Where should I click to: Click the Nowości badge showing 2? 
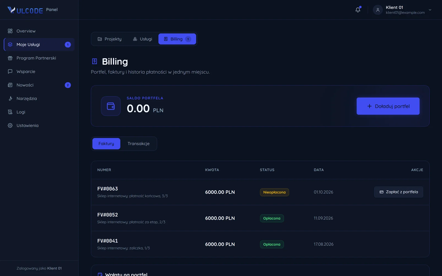pos(68,85)
